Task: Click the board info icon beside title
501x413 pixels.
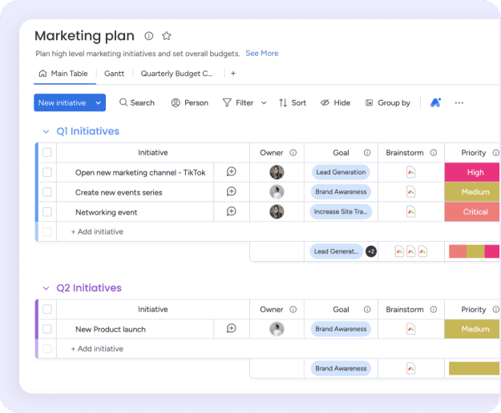Action: click(x=149, y=36)
